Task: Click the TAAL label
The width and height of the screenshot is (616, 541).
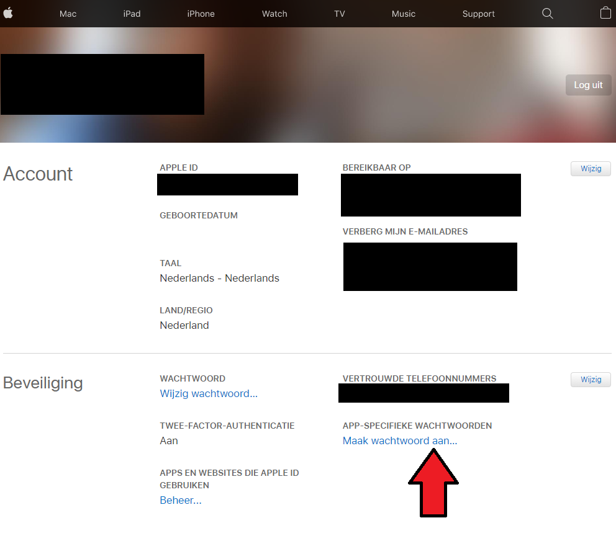Action: (171, 263)
